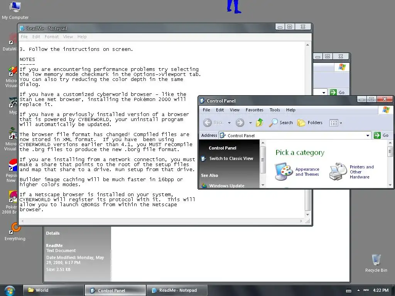Click Notepad vertical scroll down arrow
395x296 pixels.
[307, 214]
